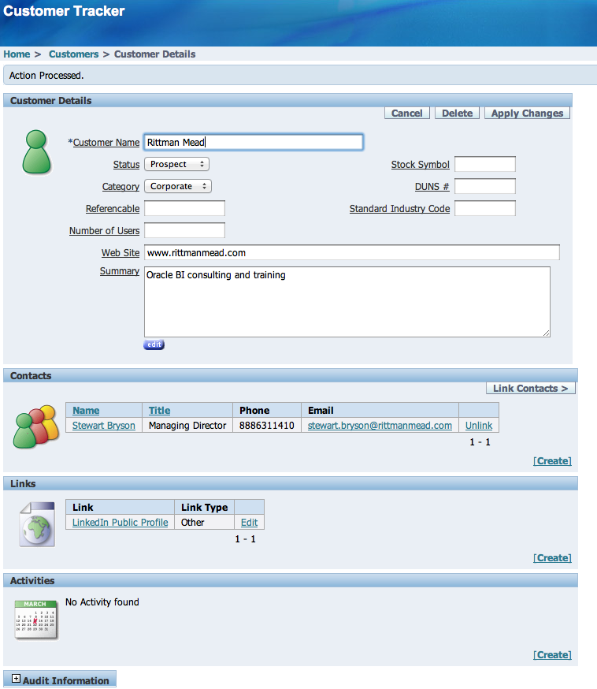Open the Category dropdown showing Corporate

pyautogui.click(x=178, y=186)
